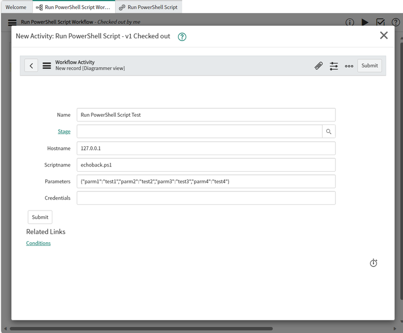Click the response time stopwatch icon

coord(373,263)
